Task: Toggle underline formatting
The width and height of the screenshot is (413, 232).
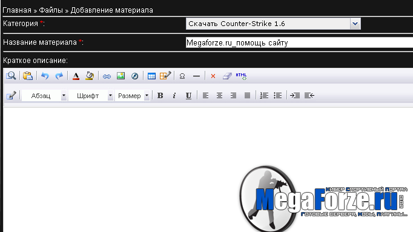Action: pos(188,96)
